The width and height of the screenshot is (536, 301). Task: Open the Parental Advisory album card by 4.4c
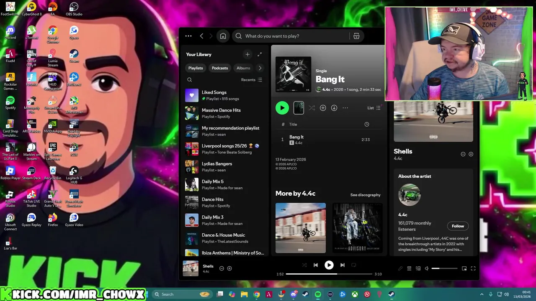(357, 228)
